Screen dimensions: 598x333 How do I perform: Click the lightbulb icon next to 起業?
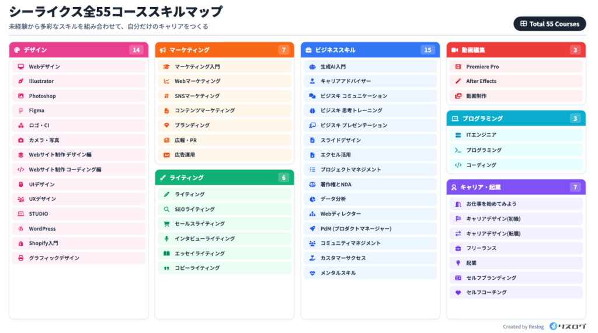pyautogui.click(x=458, y=263)
